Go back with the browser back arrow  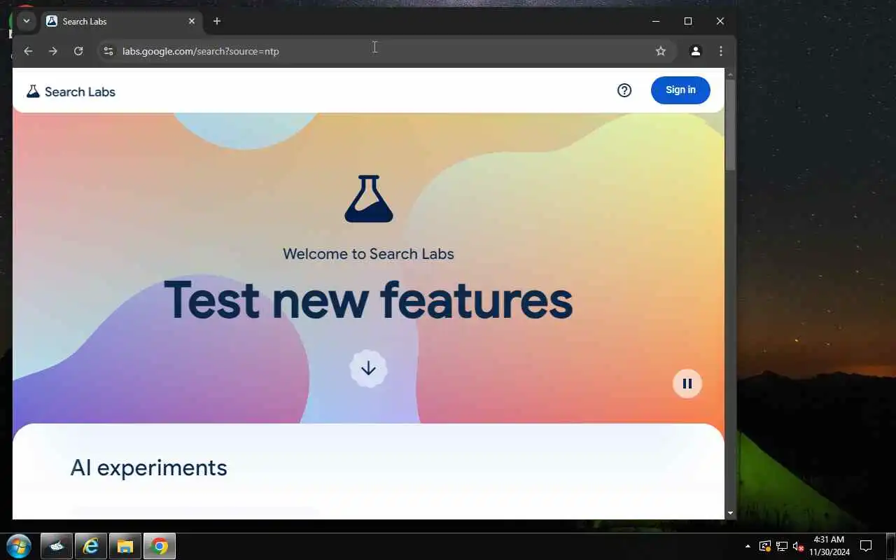28,51
